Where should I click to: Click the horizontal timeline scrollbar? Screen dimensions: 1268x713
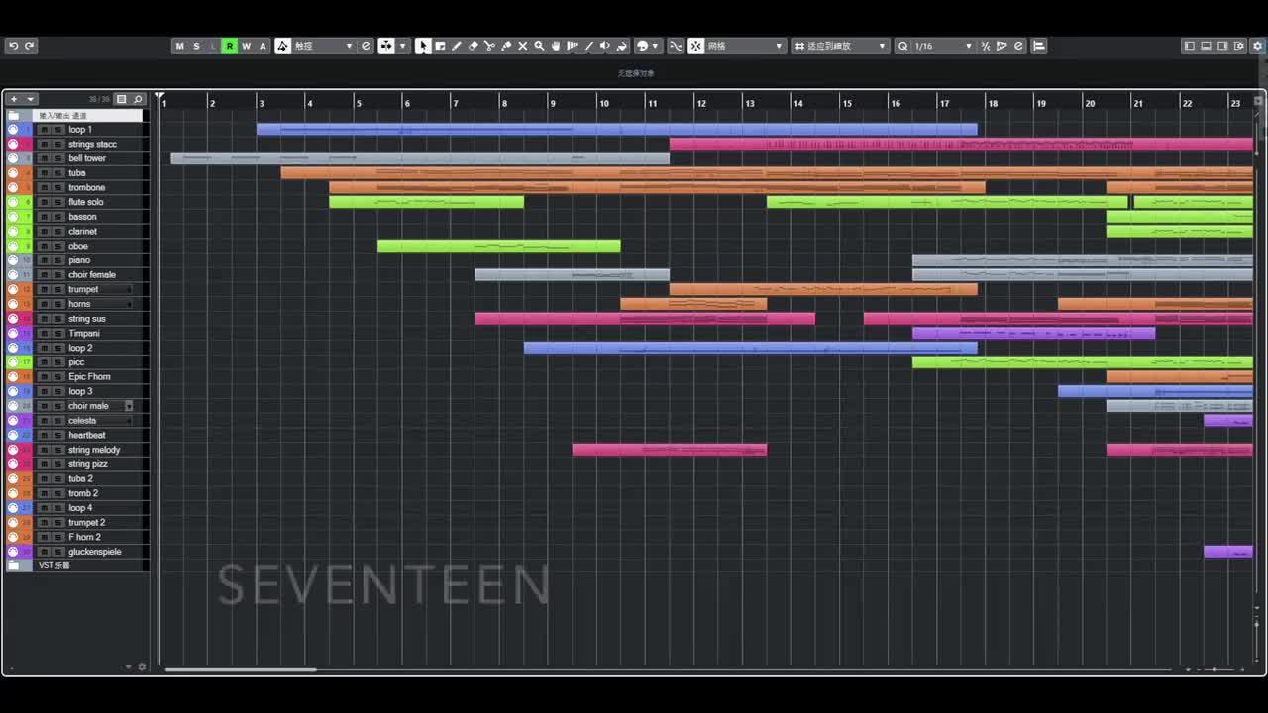(x=241, y=669)
